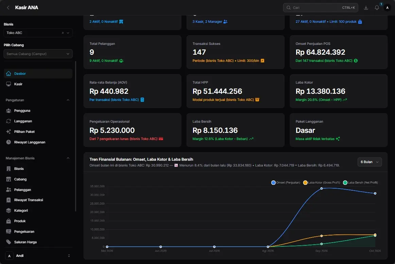Open the Pengeluaran page
The height and width of the screenshot is (264, 395).
[38, 231]
